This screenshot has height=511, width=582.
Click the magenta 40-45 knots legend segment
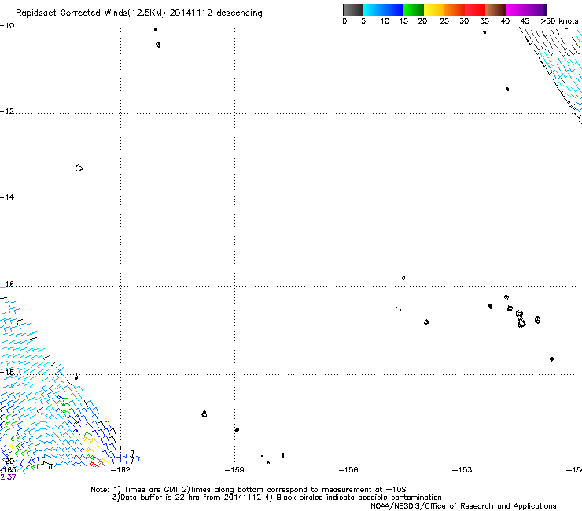click(x=516, y=9)
